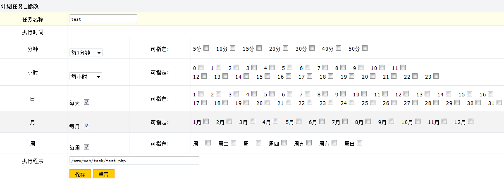The image size is (504, 180).
Task: Check the 周三 weekday checkbox
Action: point(259,143)
